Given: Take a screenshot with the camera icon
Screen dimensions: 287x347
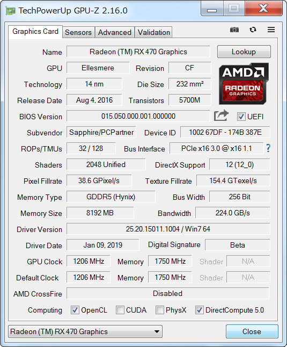Looking at the screenshot, I should 234,30.
